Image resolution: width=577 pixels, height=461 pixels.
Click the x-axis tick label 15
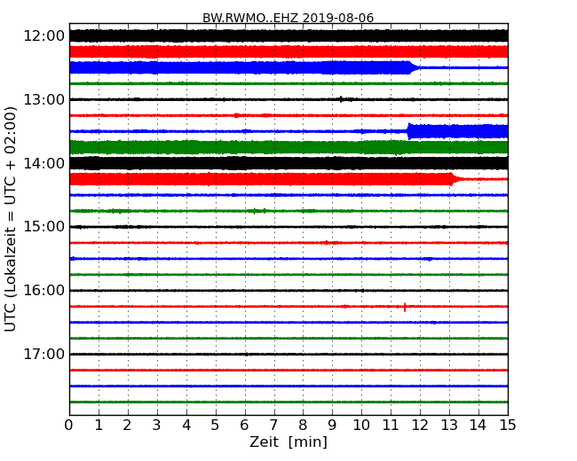508,426
